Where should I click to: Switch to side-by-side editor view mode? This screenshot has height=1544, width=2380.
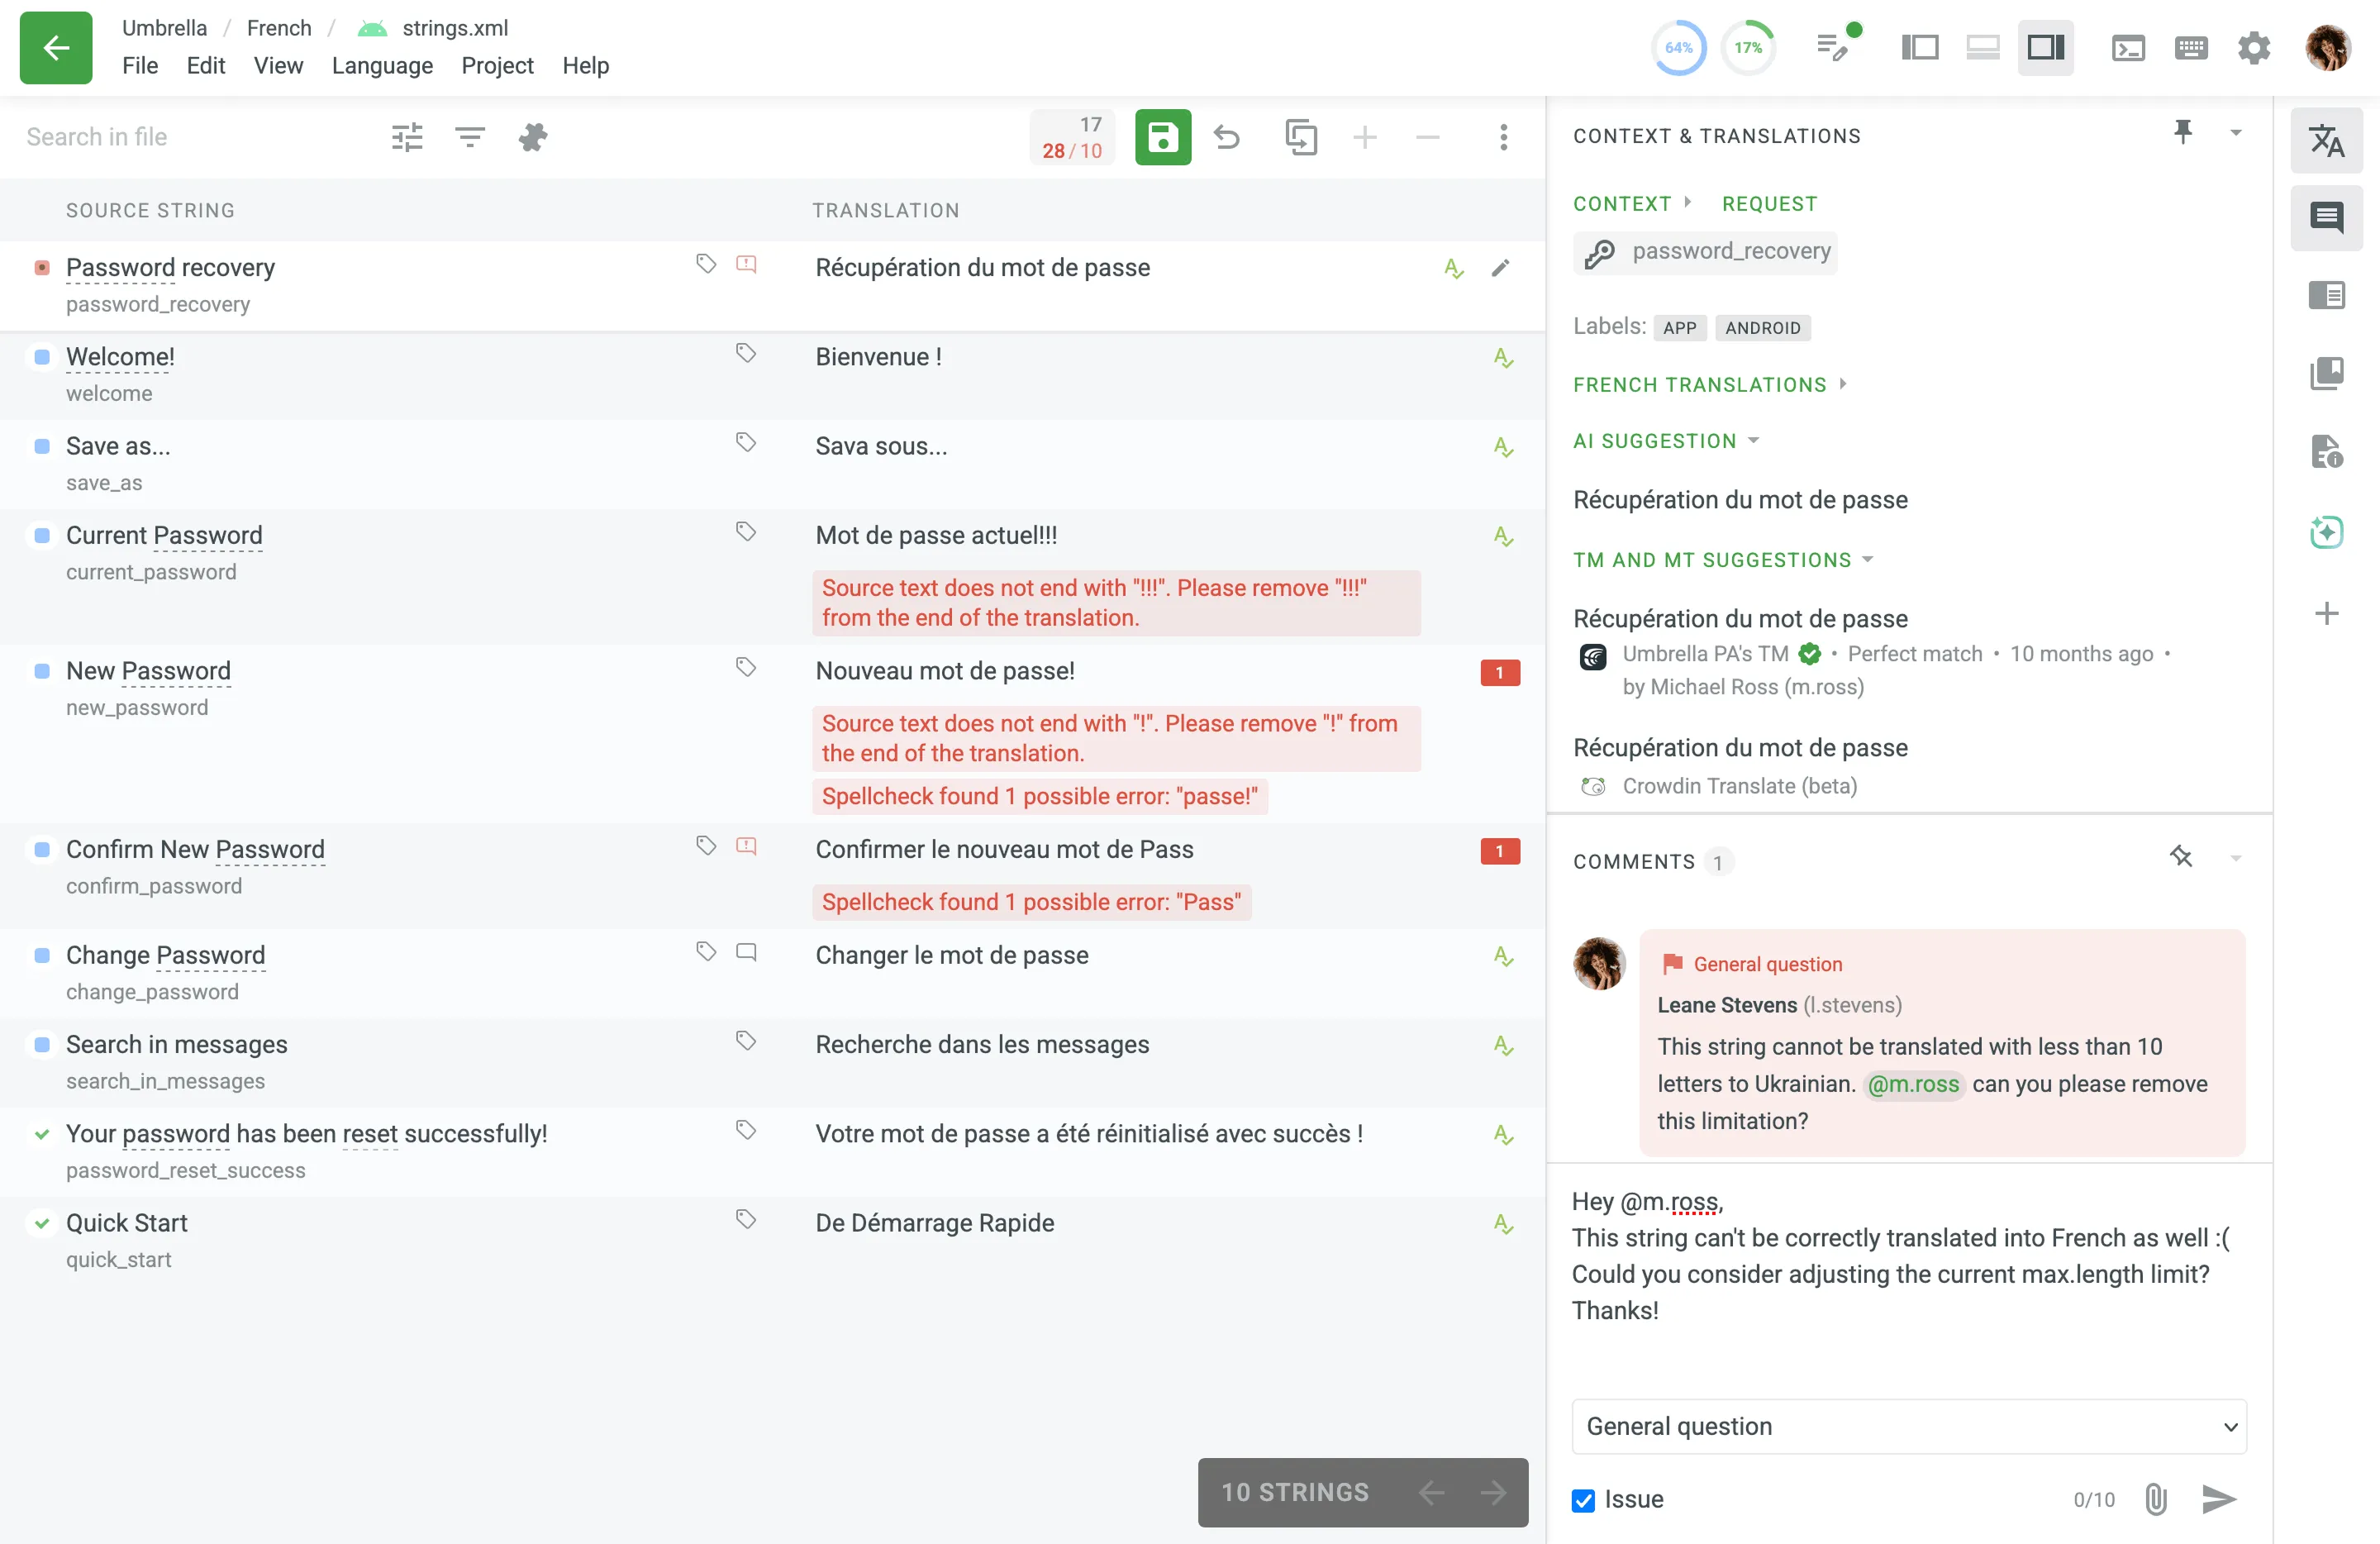pos(1920,47)
